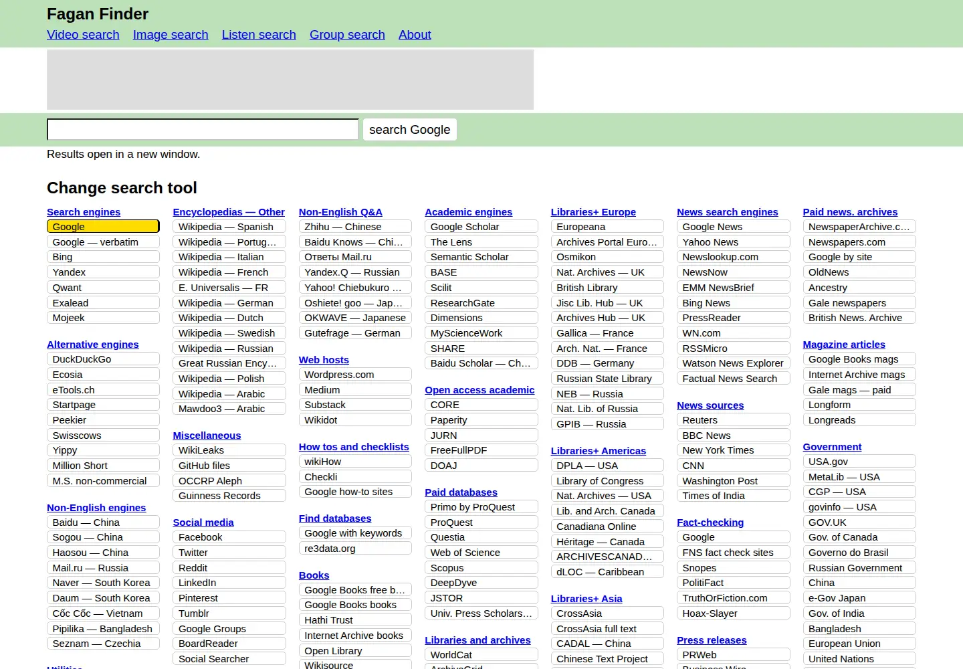Choose wikiHow how-to search

pos(355,462)
